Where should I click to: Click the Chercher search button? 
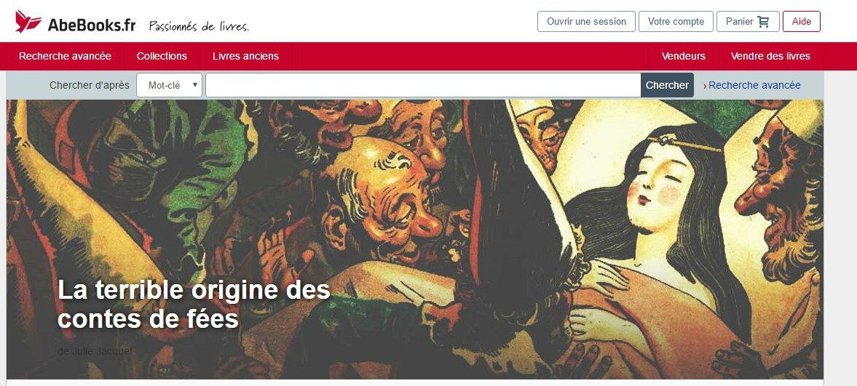coord(668,85)
